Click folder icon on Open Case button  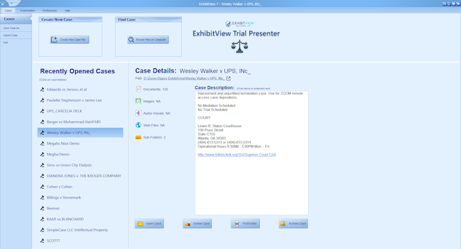tap(140, 224)
